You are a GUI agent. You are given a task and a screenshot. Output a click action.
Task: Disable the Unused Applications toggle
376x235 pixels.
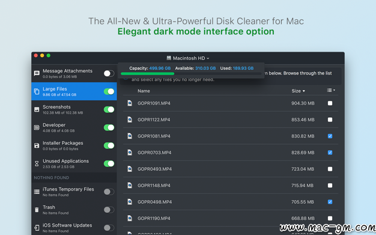click(109, 163)
